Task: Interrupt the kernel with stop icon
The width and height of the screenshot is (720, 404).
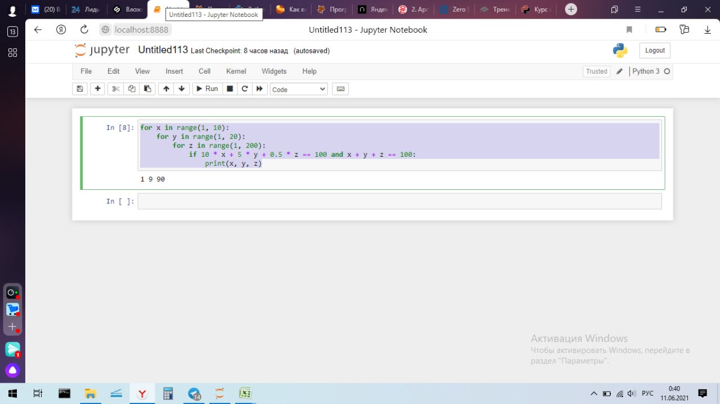Action: pos(229,89)
